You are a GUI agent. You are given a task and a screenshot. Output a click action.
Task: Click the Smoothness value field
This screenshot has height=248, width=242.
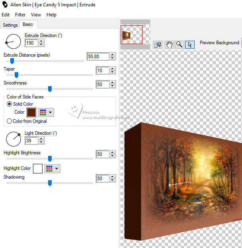102,84
